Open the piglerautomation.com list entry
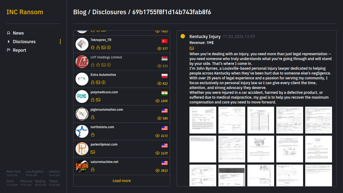 (107, 110)
